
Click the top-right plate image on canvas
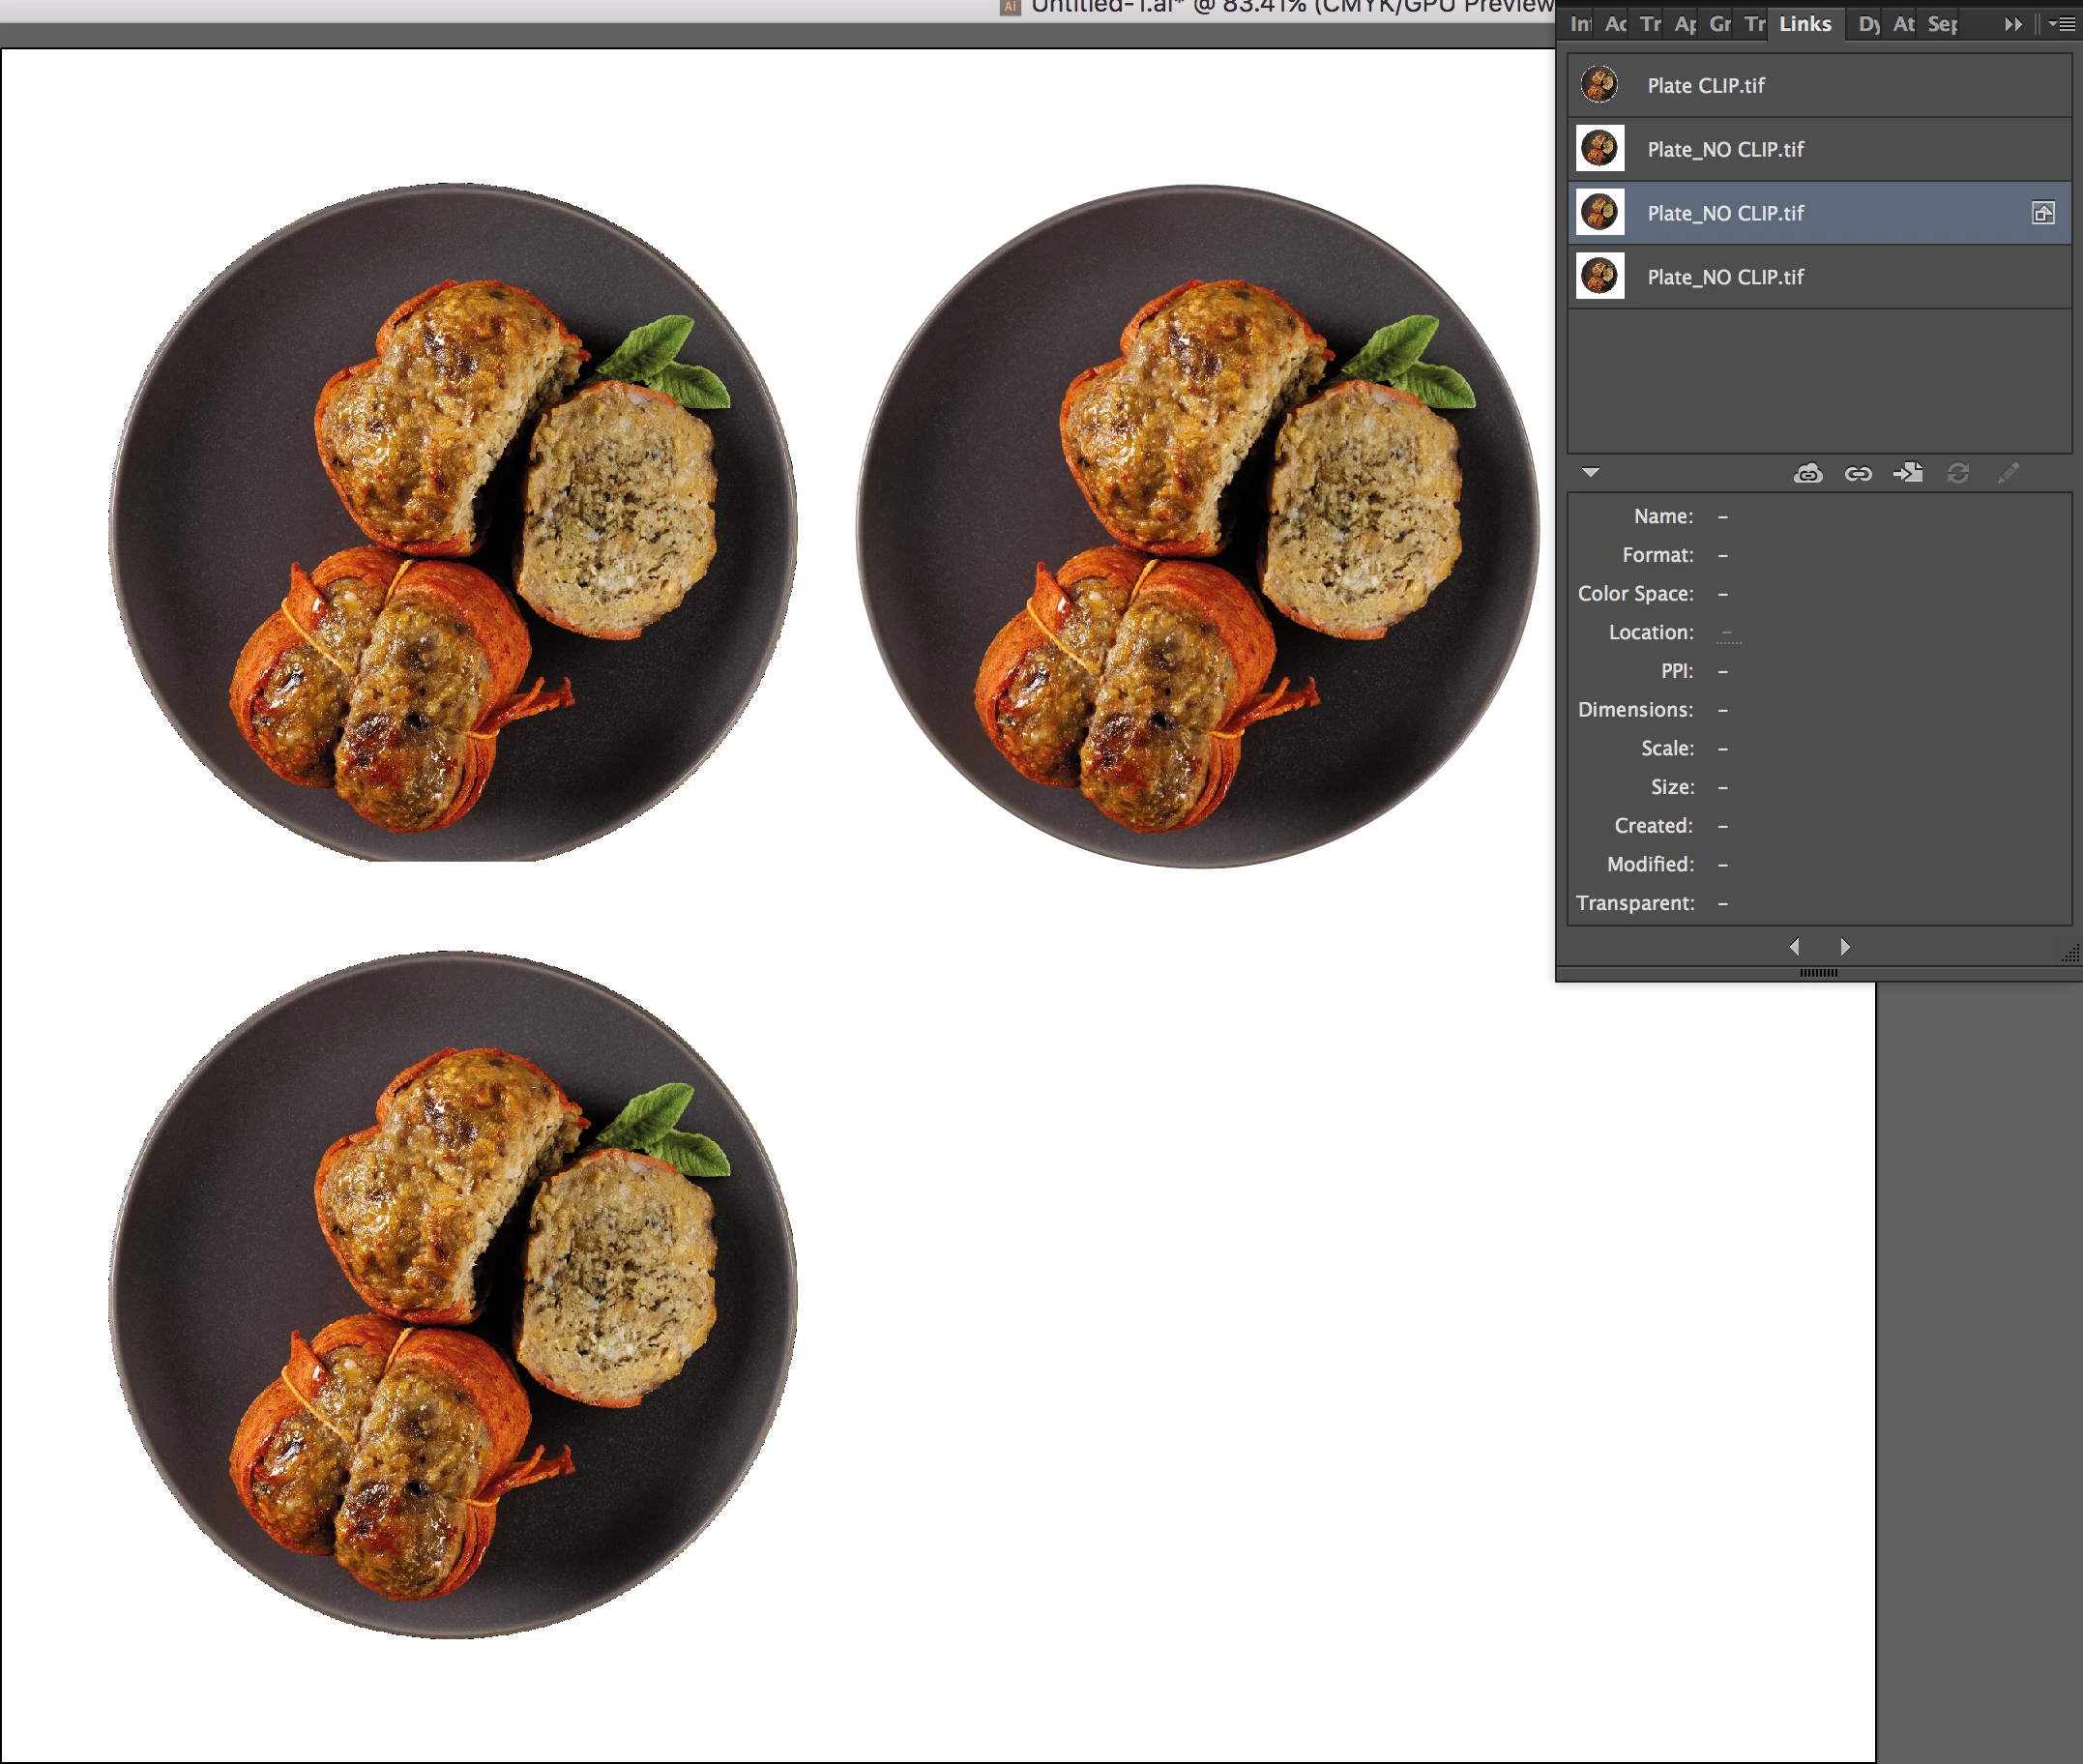click(x=1197, y=526)
